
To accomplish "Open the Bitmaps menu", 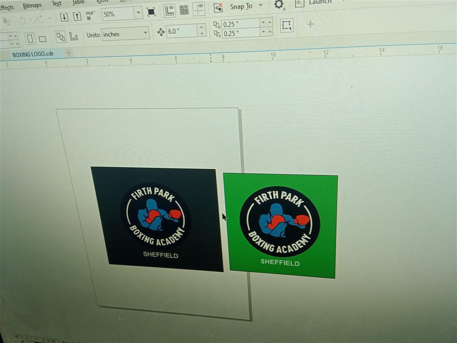I will click(32, 6).
